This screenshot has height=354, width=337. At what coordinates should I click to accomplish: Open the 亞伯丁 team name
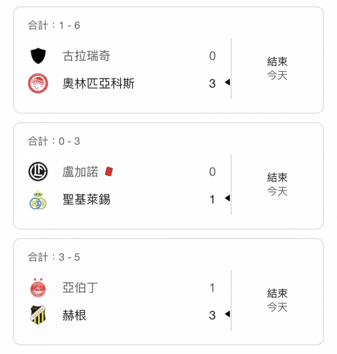pyautogui.click(x=80, y=287)
